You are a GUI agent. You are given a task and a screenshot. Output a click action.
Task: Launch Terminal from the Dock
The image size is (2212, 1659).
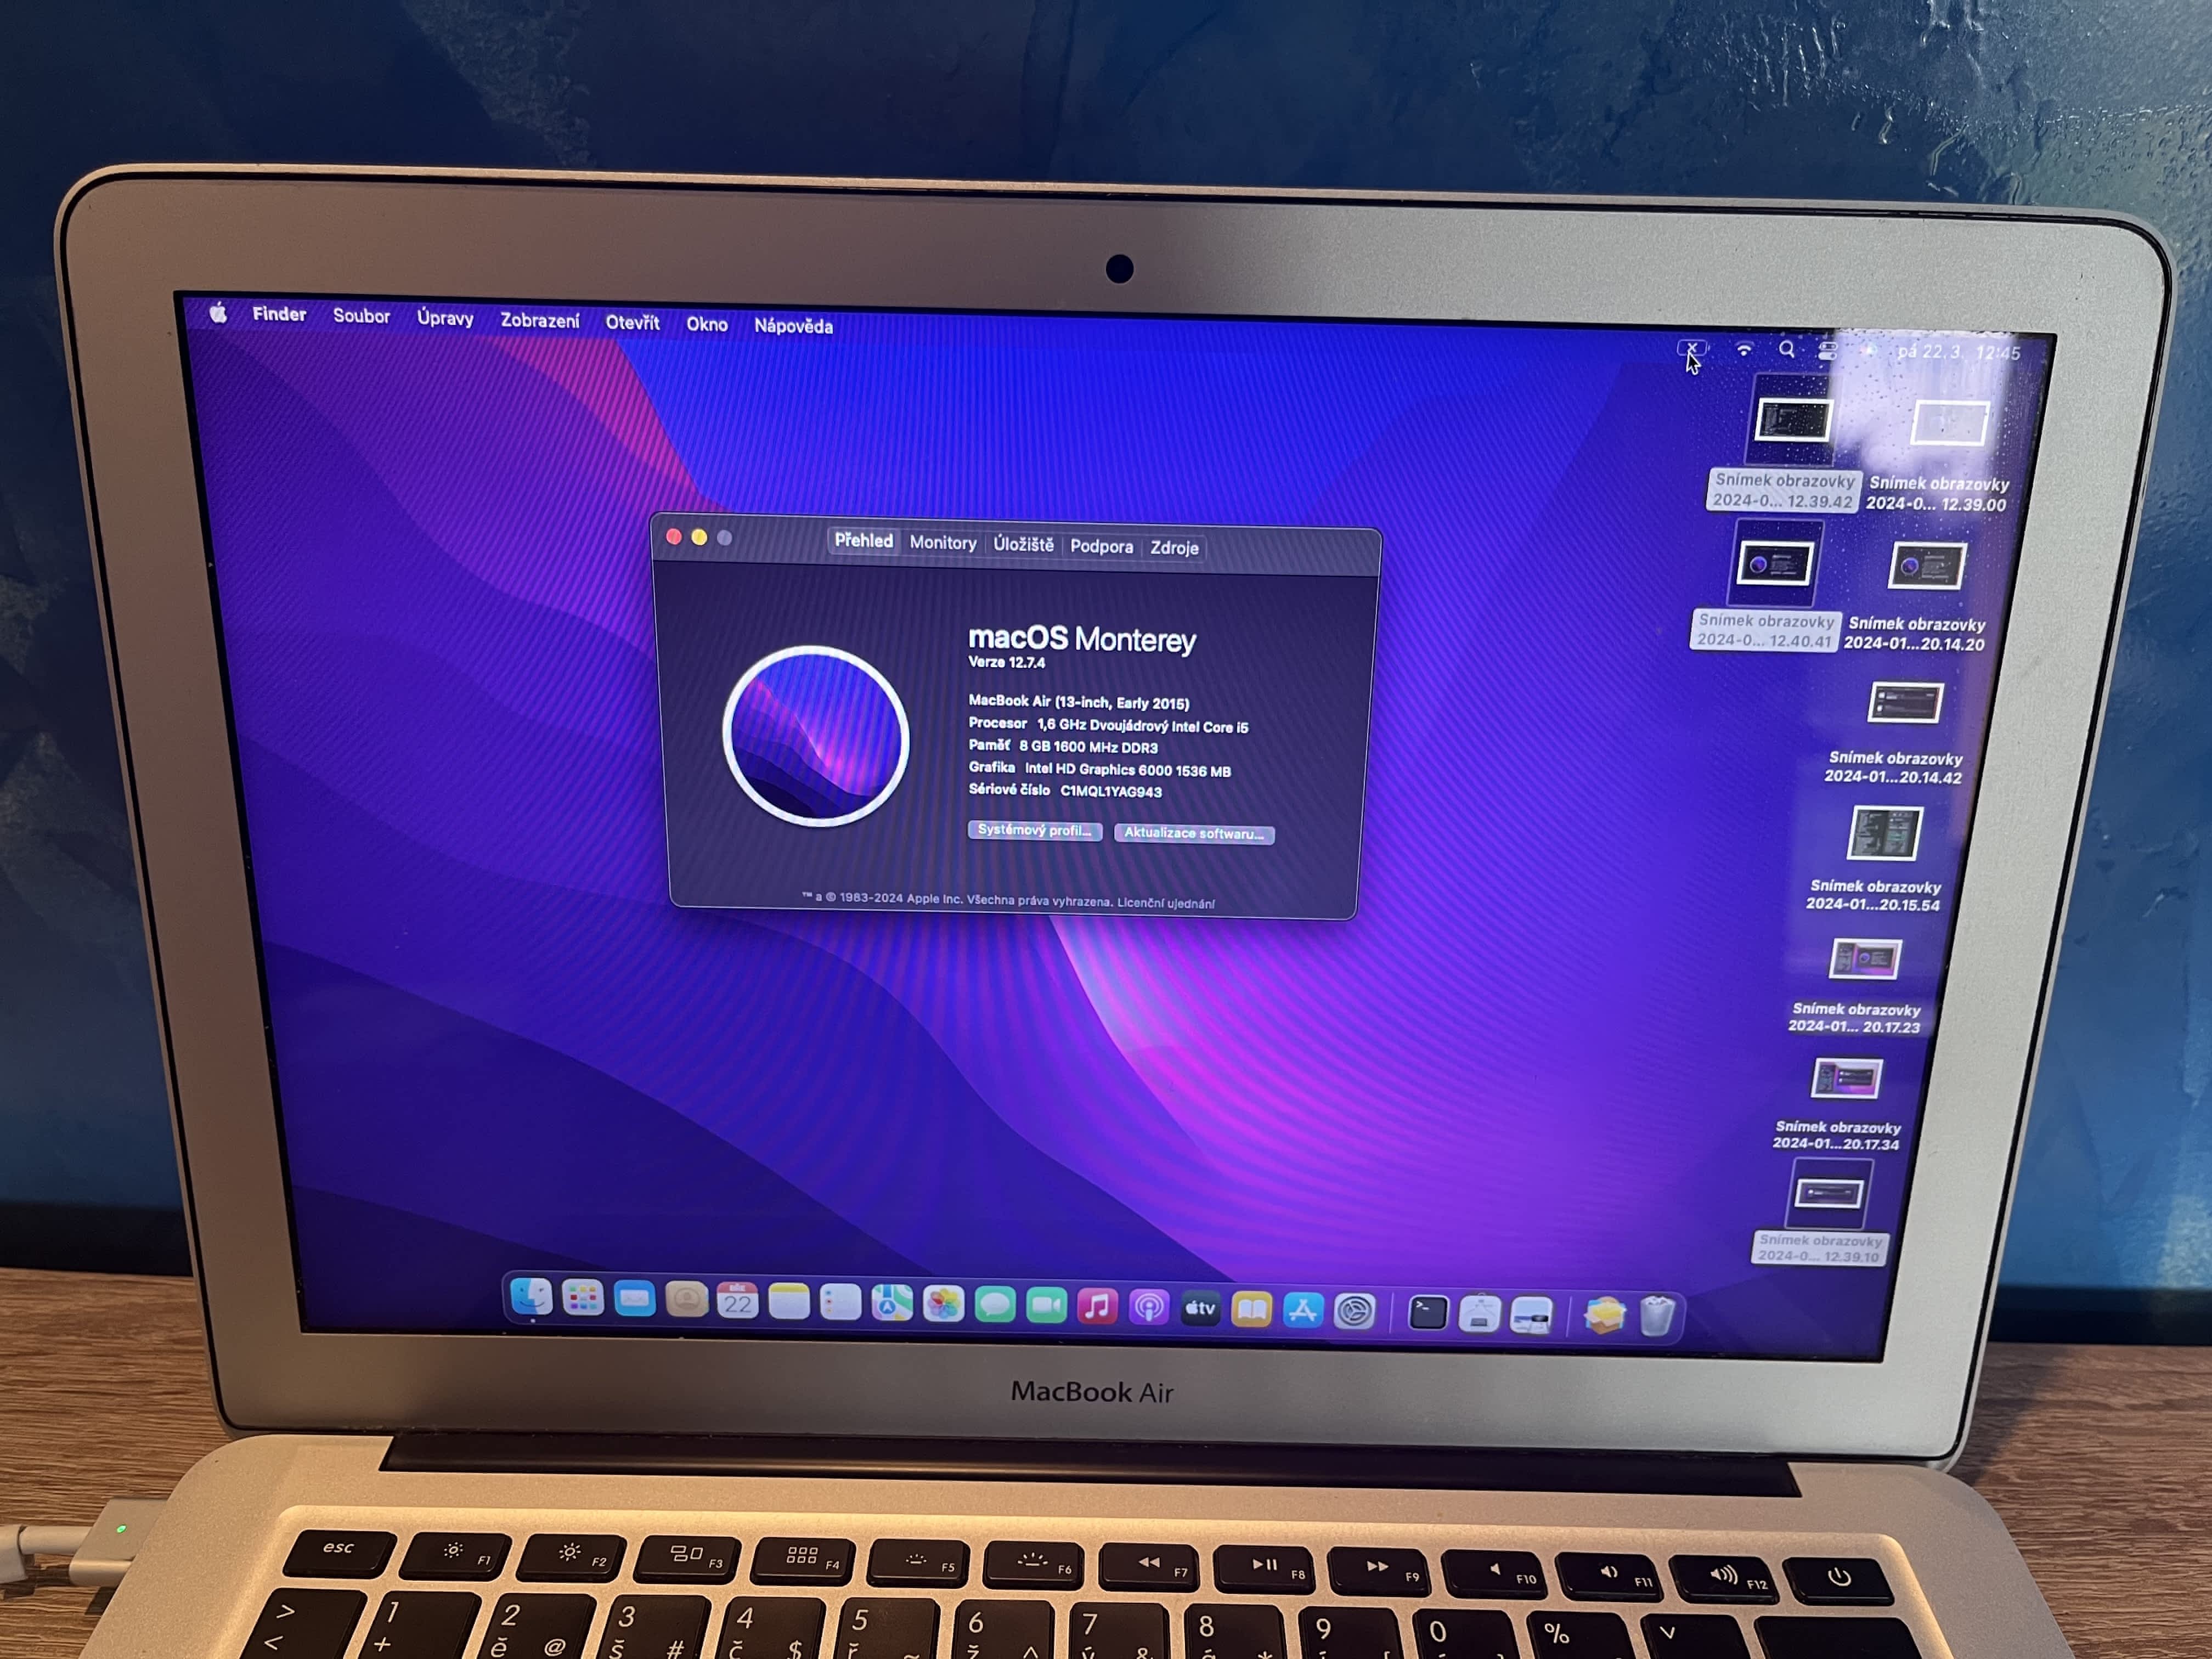(1428, 1312)
